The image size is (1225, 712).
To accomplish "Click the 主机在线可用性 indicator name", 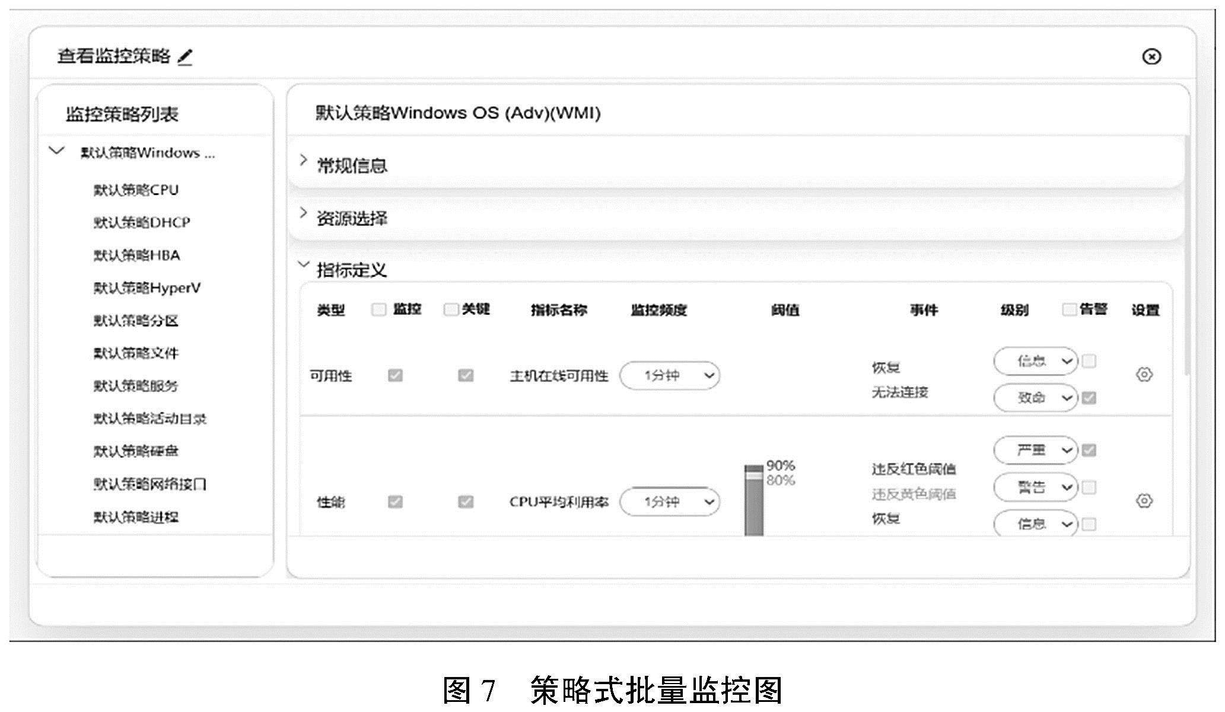I will tap(559, 376).
